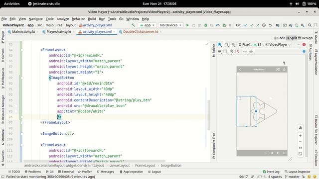Click the blue help question icon

tap(304, 51)
